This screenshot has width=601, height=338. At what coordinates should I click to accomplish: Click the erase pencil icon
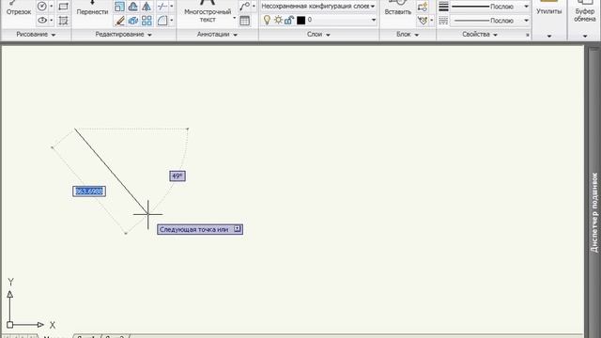coord(119,21)
